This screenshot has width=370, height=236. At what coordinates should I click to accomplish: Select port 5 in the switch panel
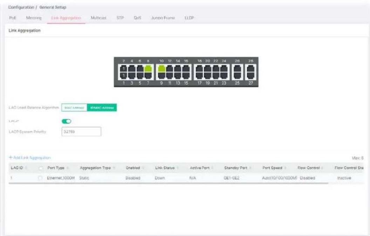click(x=140, y=76)
